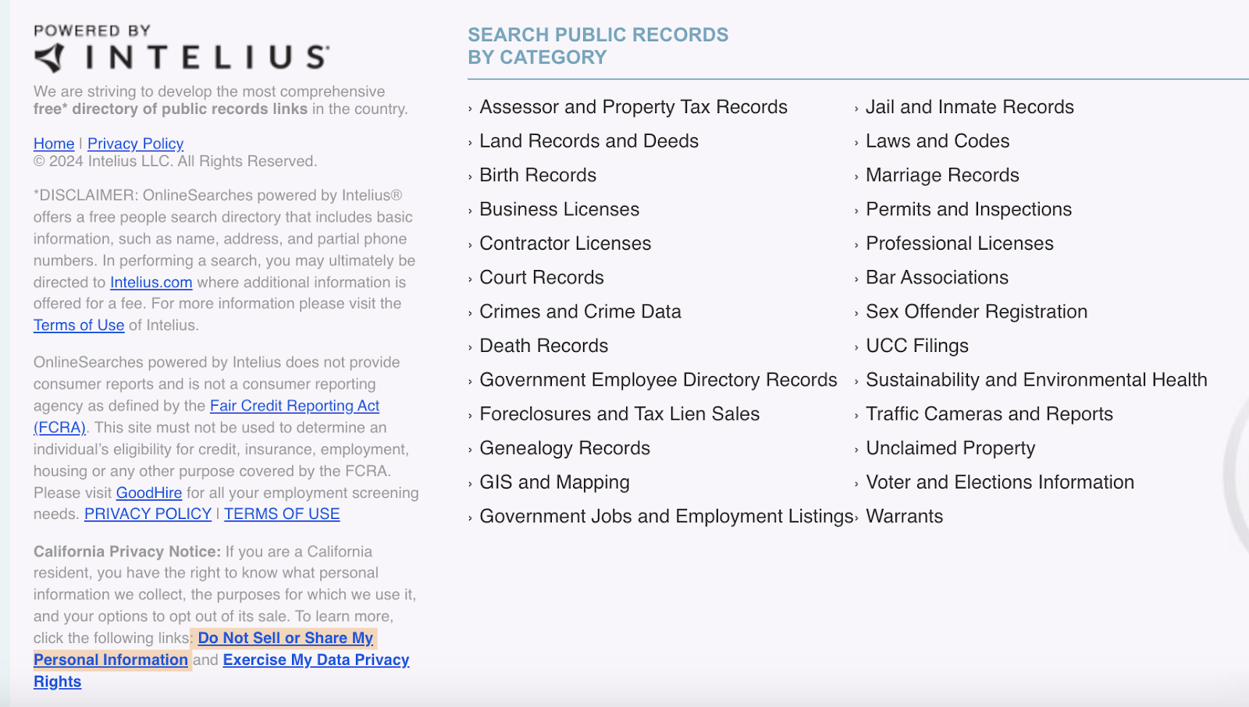Open Sustainability and Environmental Health category
1249x707 pixels.
pos(1036,380)
